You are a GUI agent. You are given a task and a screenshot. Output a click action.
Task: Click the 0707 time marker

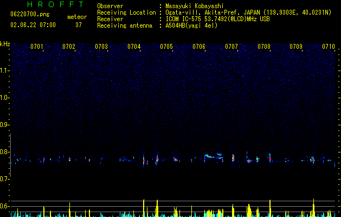231,47
